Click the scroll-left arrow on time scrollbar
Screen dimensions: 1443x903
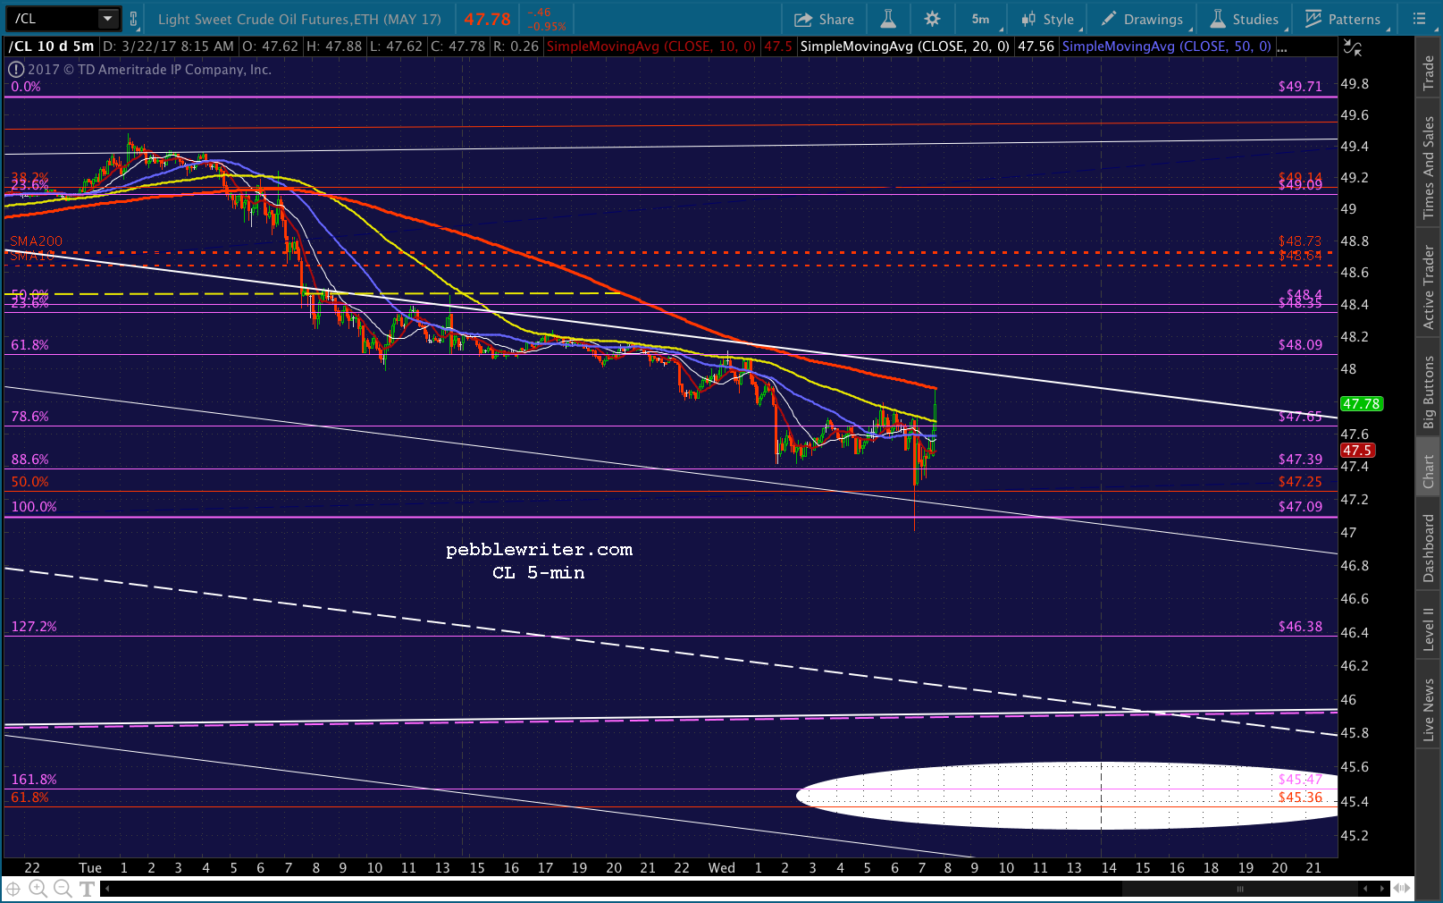click(x=107, y=889)
